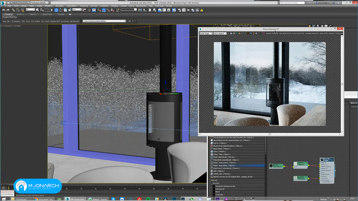Activate the Select Object tool
Image resolution: width=358 pixels, height=201 pixels.
coord(37,10)
